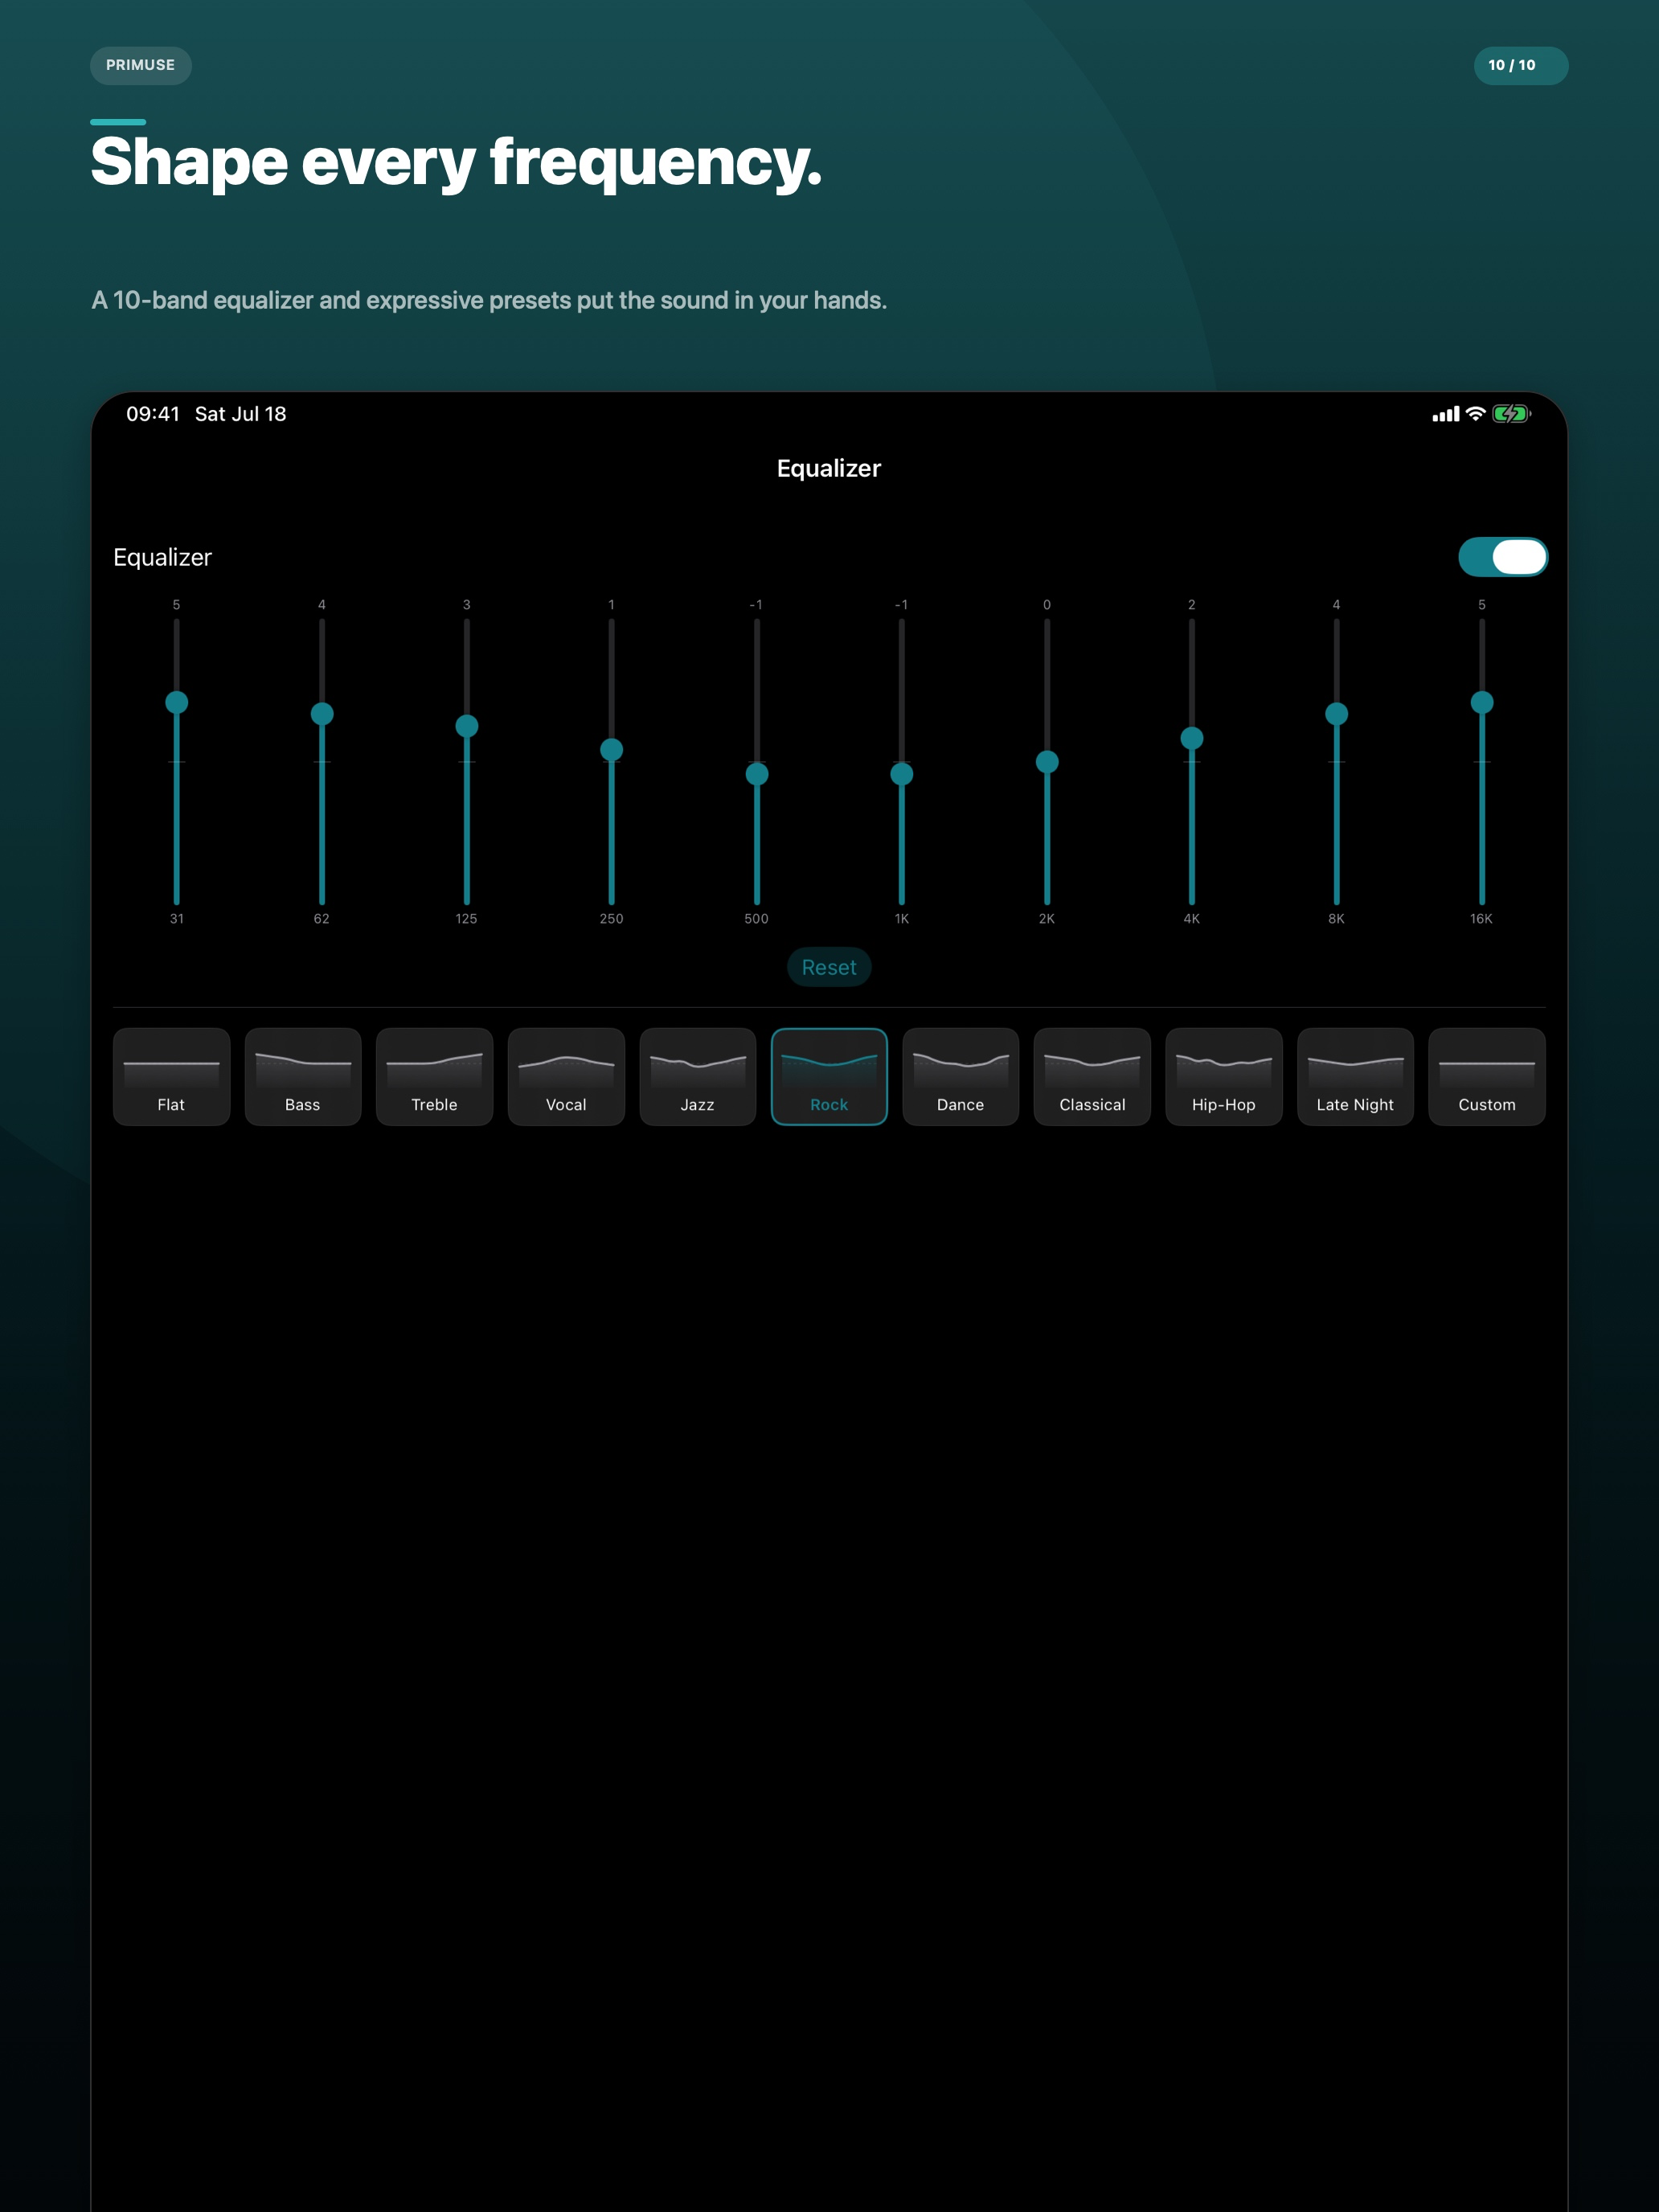The width and height of the screenshot is (1659, 2212).
Task: Click the 500 Hz band slider knob
Action: click(757, 774)
